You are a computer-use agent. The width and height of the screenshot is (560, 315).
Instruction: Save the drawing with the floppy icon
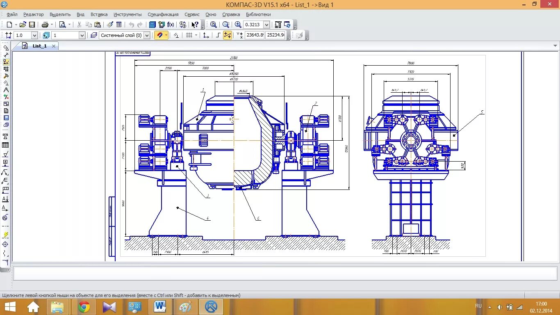click(x=32, y=25)
